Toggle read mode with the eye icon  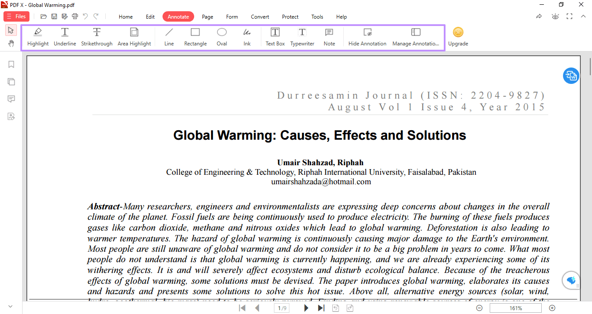(554, 16)
